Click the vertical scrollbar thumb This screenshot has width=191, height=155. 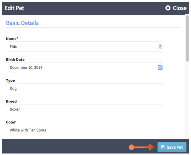[x=187, y=38]
